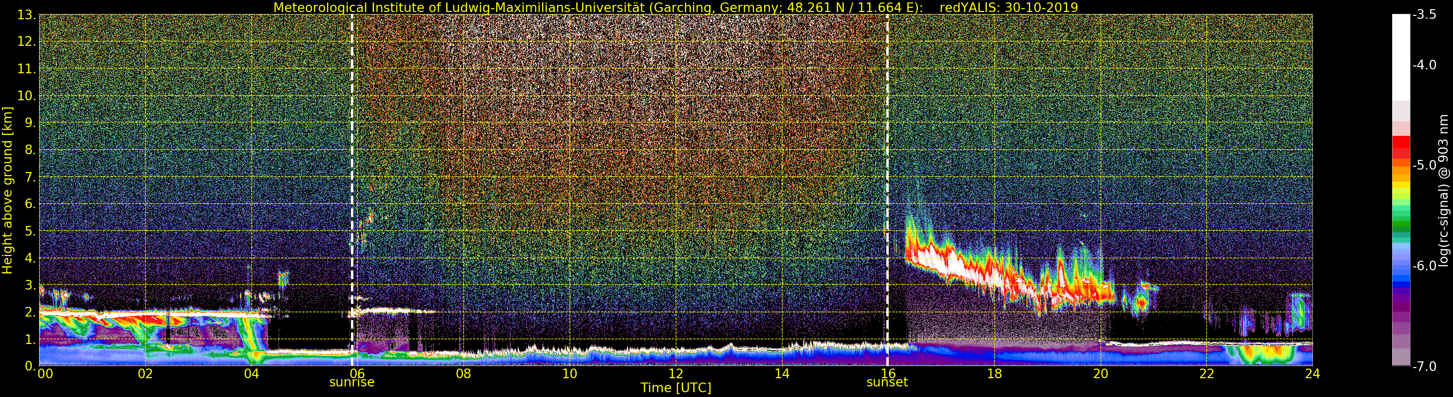Click the '12' time tick label
The width and height of the screenshot is (1453, 397).
[x=675, y=373]
